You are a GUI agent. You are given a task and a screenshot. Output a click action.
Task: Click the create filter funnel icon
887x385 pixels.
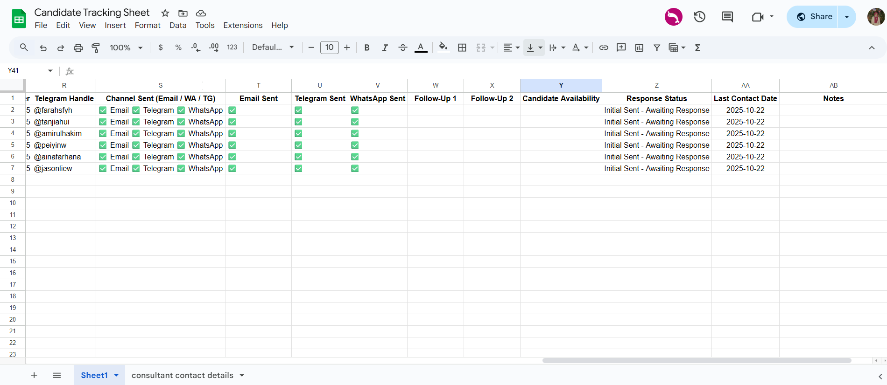point(657,48)
